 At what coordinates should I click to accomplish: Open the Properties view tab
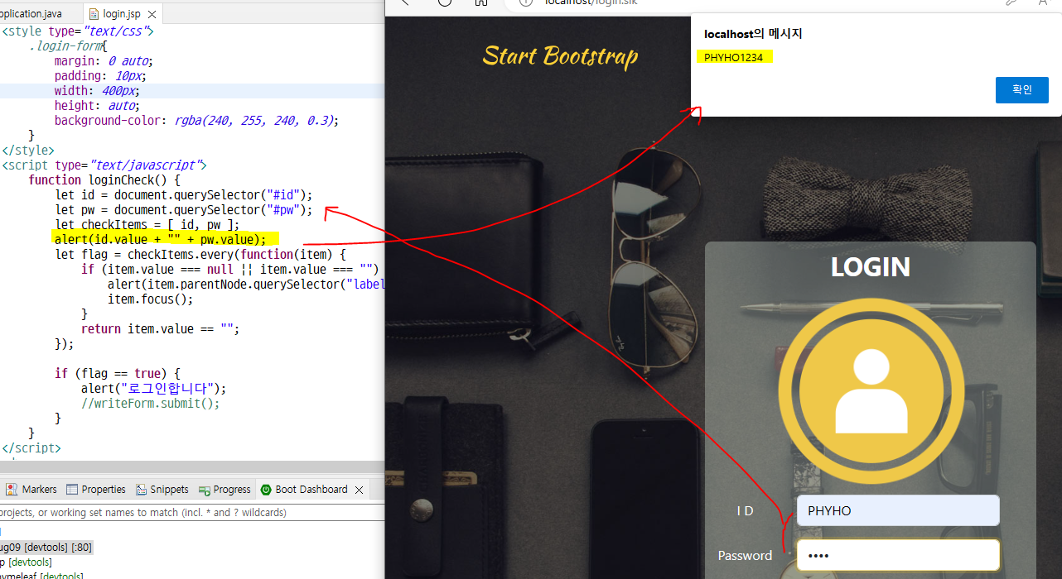96,490
